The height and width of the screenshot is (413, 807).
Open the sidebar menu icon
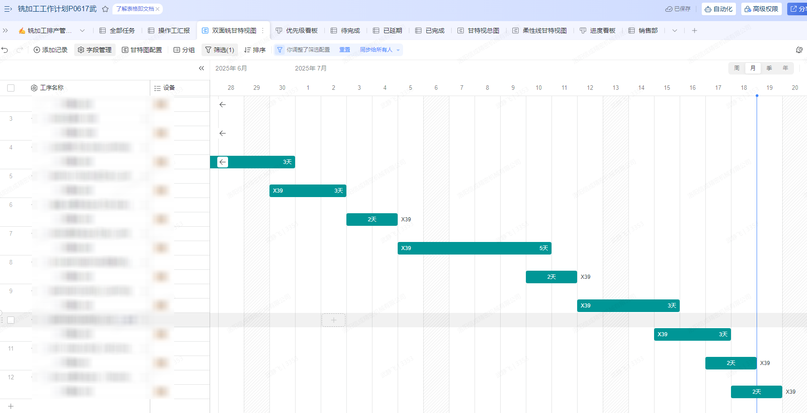[8, 9]
